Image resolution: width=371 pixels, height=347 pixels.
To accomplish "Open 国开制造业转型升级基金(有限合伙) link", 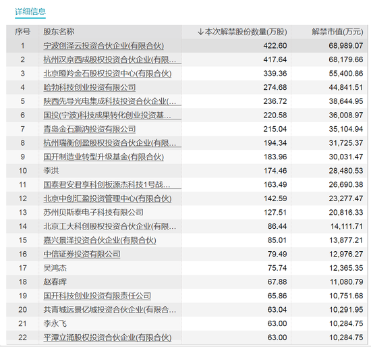I will point(104,157).
